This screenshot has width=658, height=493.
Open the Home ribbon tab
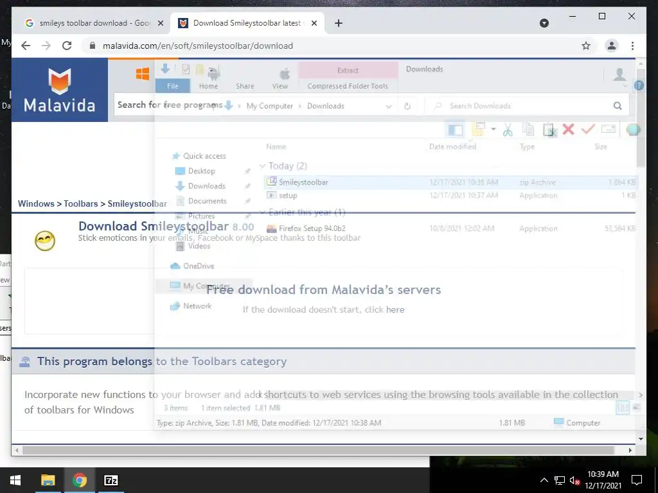208,86
